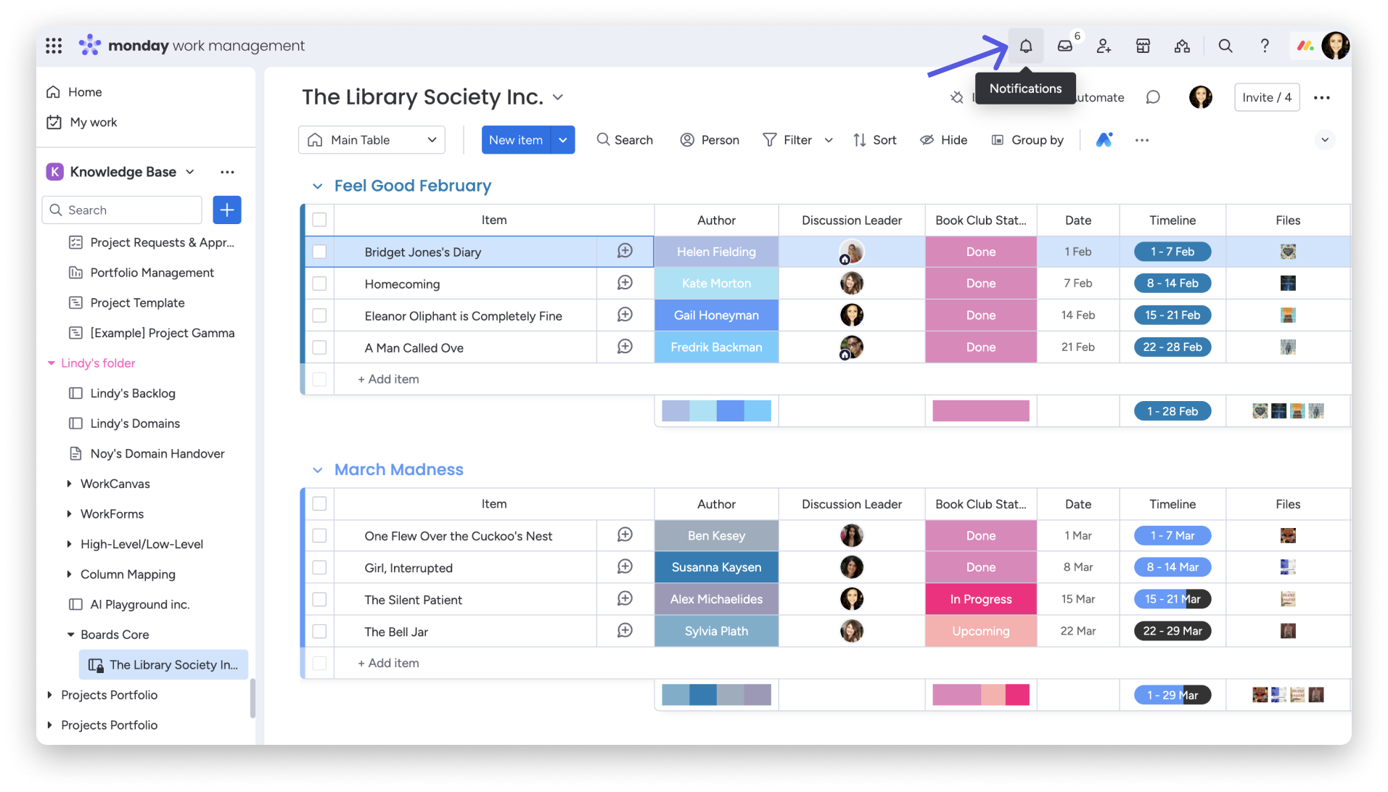1388x792 pixels.
Task: Open Lindy's Backlog board
Action: (133, 393)
